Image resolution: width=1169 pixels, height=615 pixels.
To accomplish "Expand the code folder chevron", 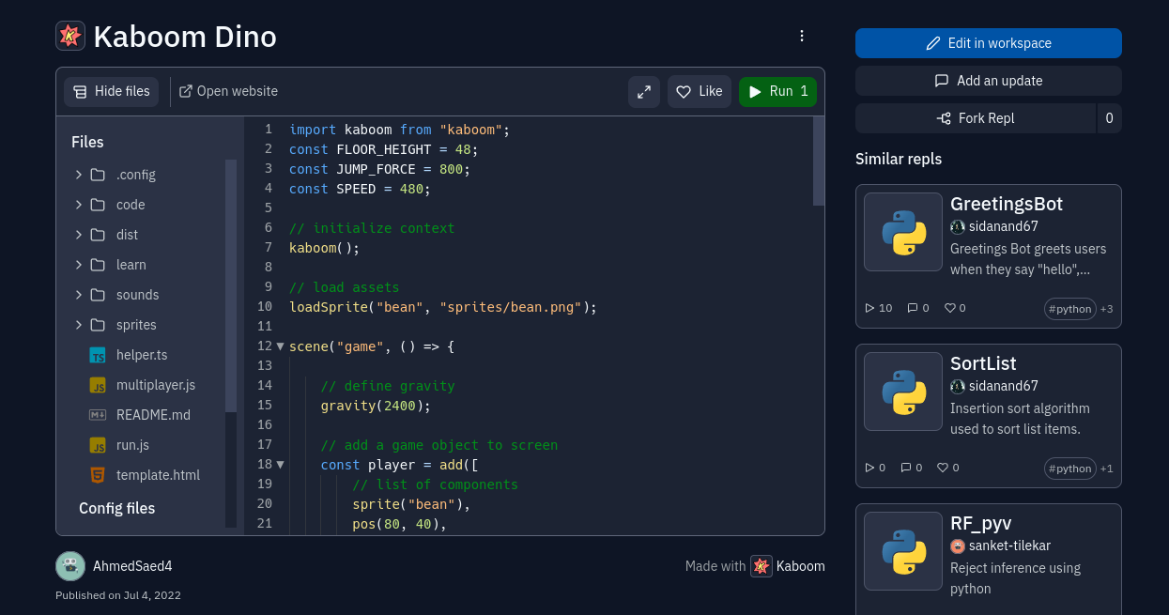I will pyautogui.click(x=79, y=205).
